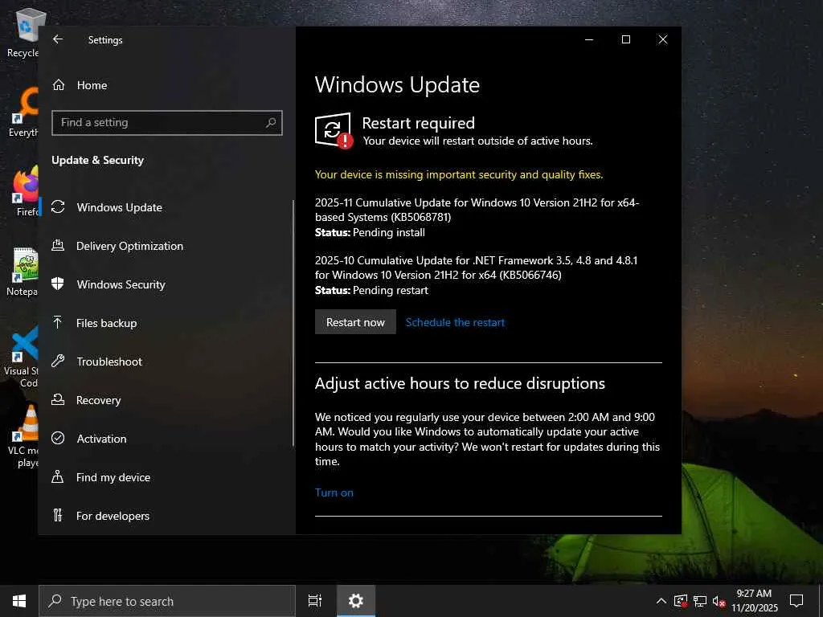Click the Windows Update tray icon with red dot
The image size is (823, 617).
click(x=681, y=601)
